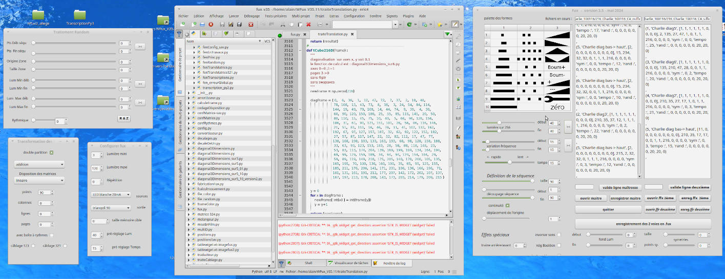Expand fenRandom.py tree node
Screen dimensions: 725x279
pyautogui.click(x=194, y=62)
